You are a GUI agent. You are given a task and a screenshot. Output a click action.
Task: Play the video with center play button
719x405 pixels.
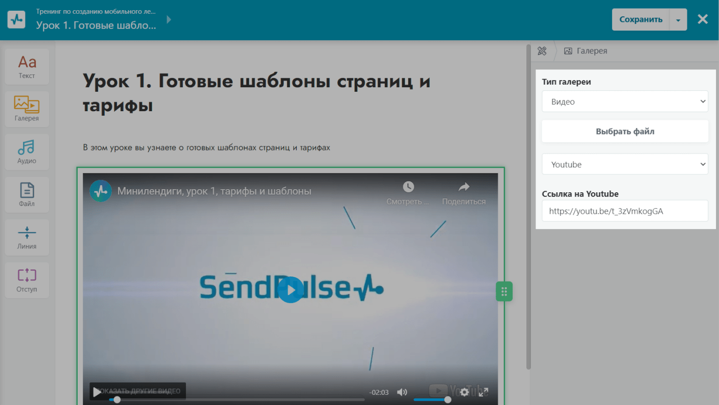point(291,290)
